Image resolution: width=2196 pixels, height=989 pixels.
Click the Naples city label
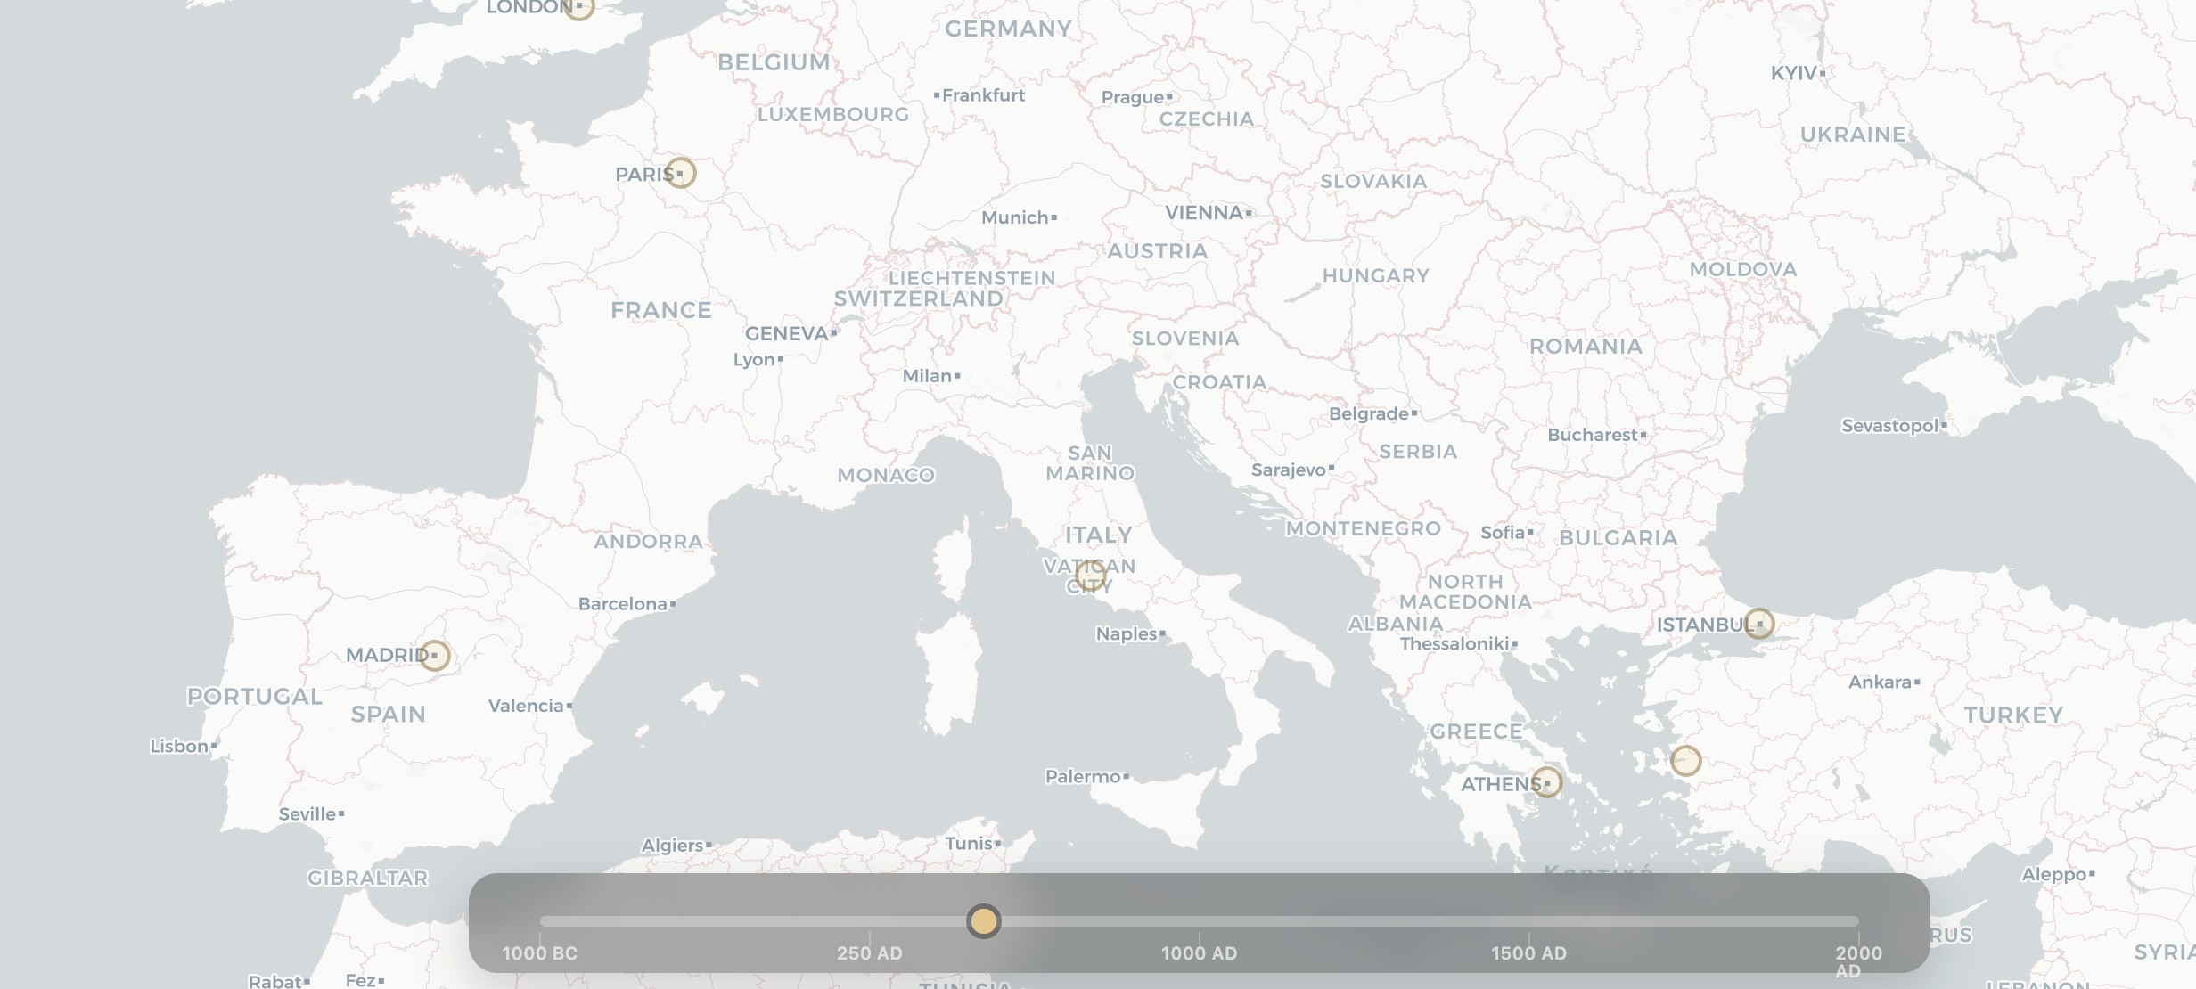coord(1126,634)
